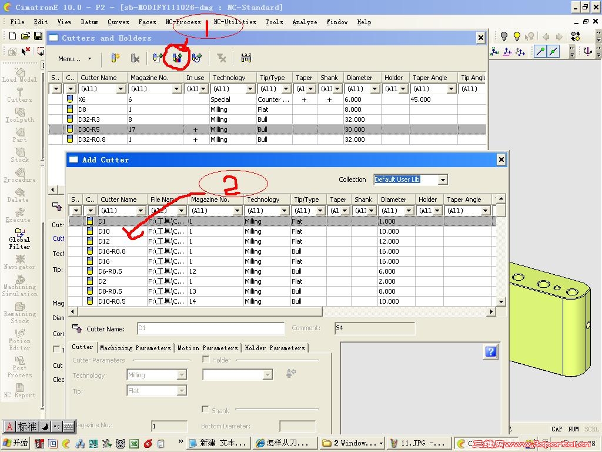Select the Cutter tab
Viewport: 602px width, 452px height.
pos(82,347)
